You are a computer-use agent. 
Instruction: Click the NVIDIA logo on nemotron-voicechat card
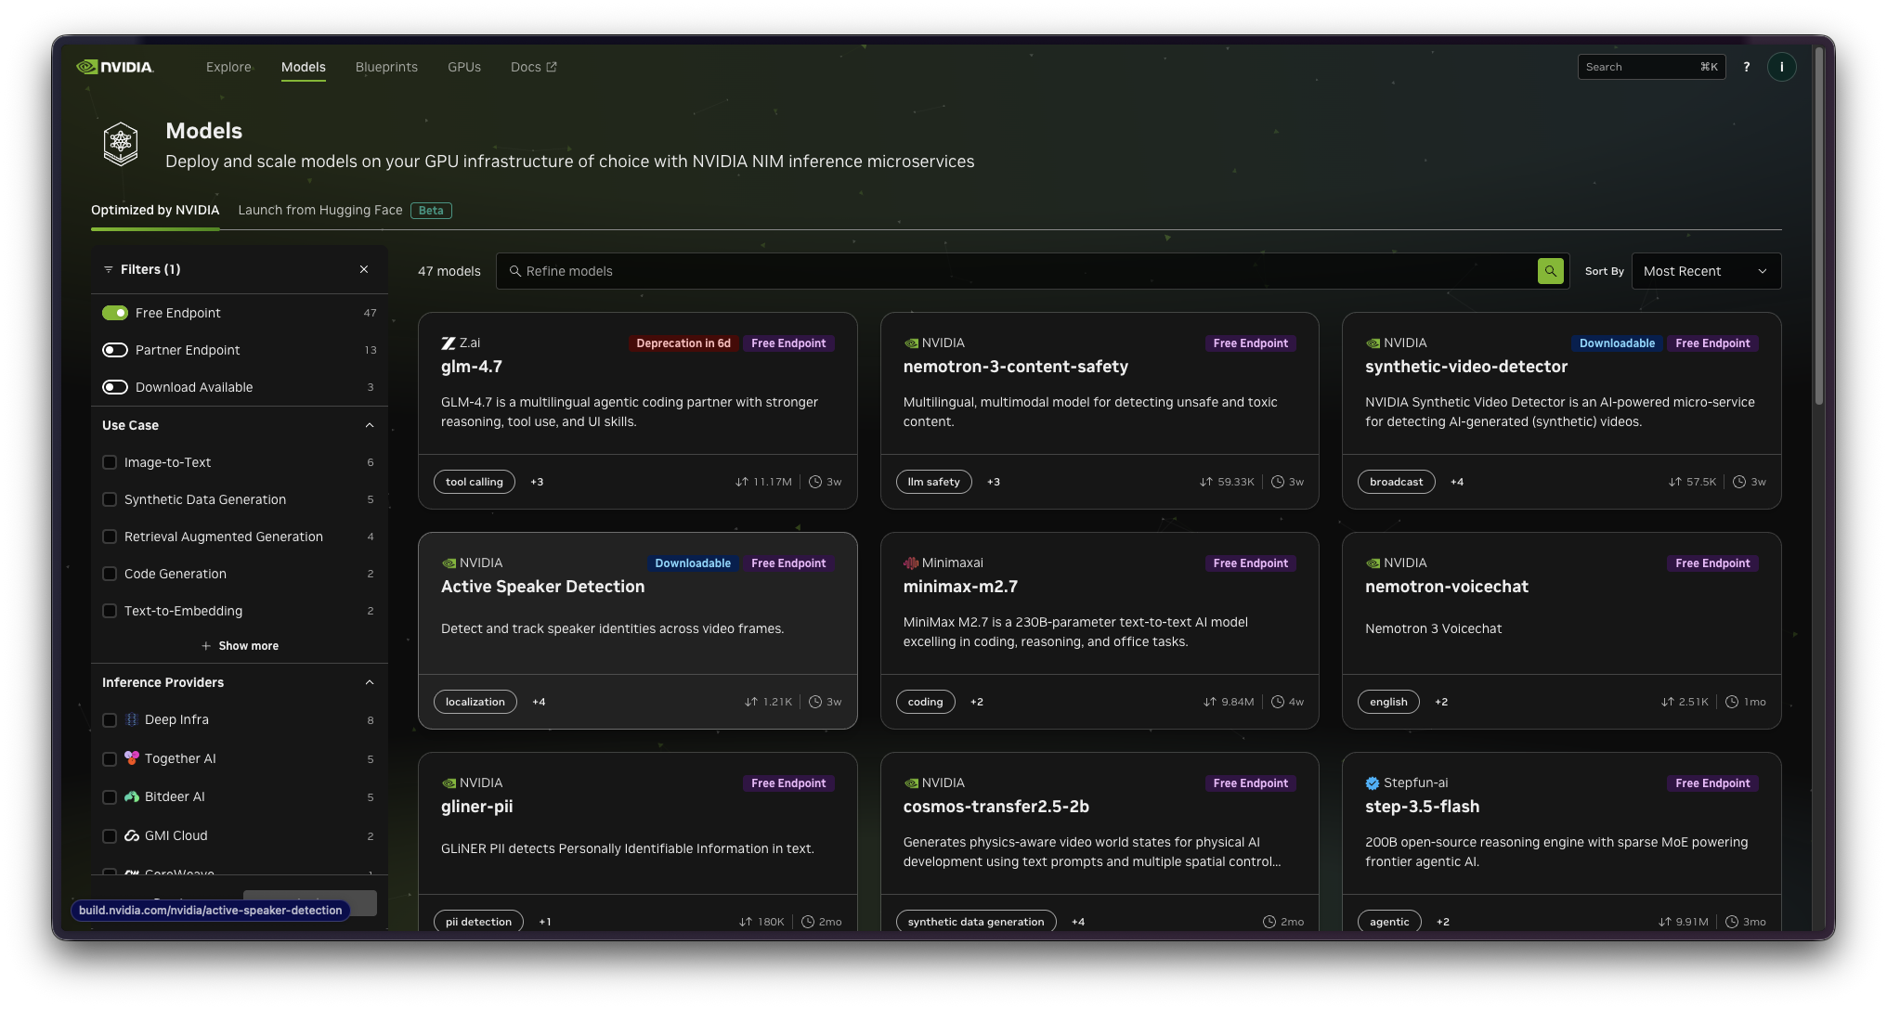pos(1373,563)
